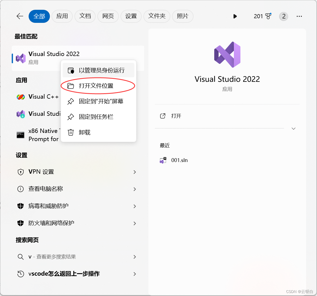Screen dimensions: 317x296
Task: Switch to the 设置 filter tab
Action: pos(131,16)
